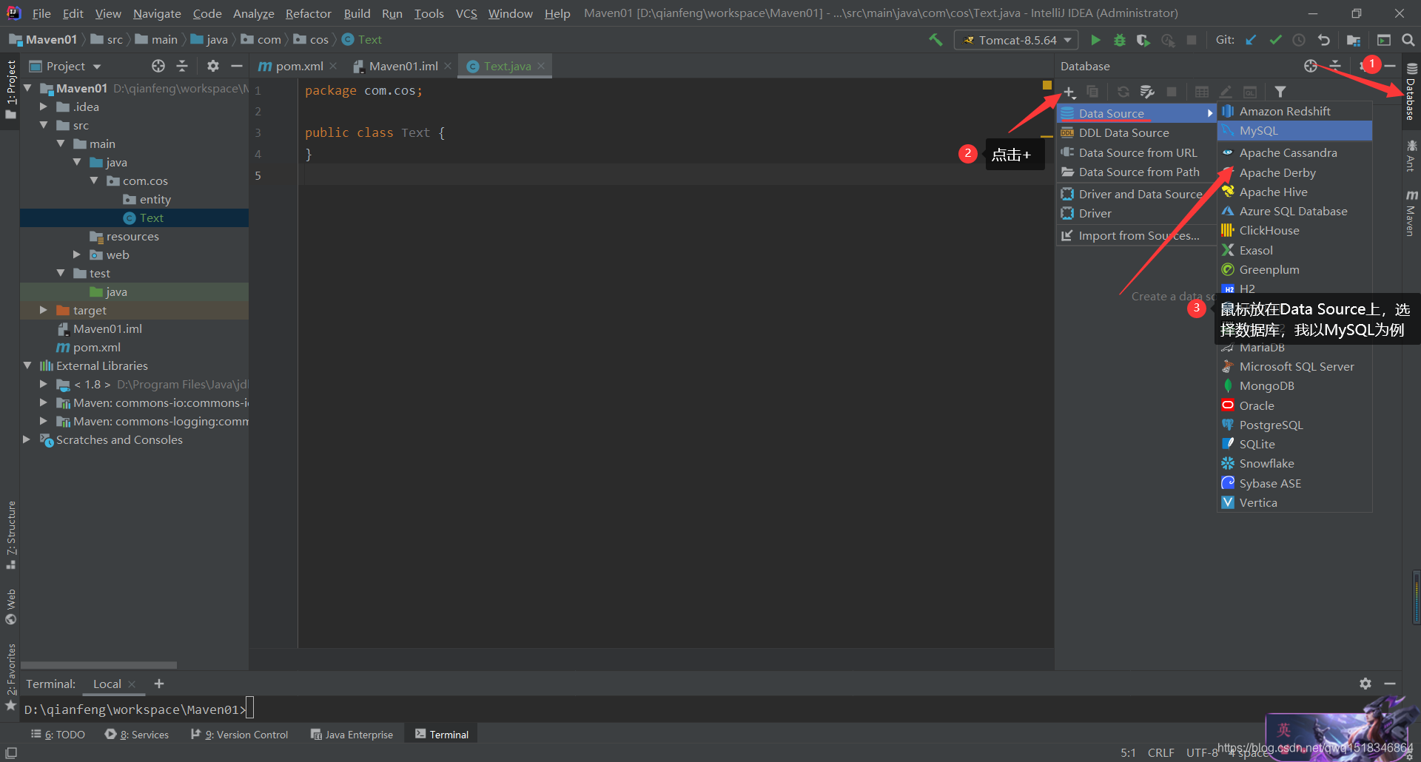Open the VCS menu
Image resolution: width=1421 pixels, height=762 pixels.
tap(466, 13)
